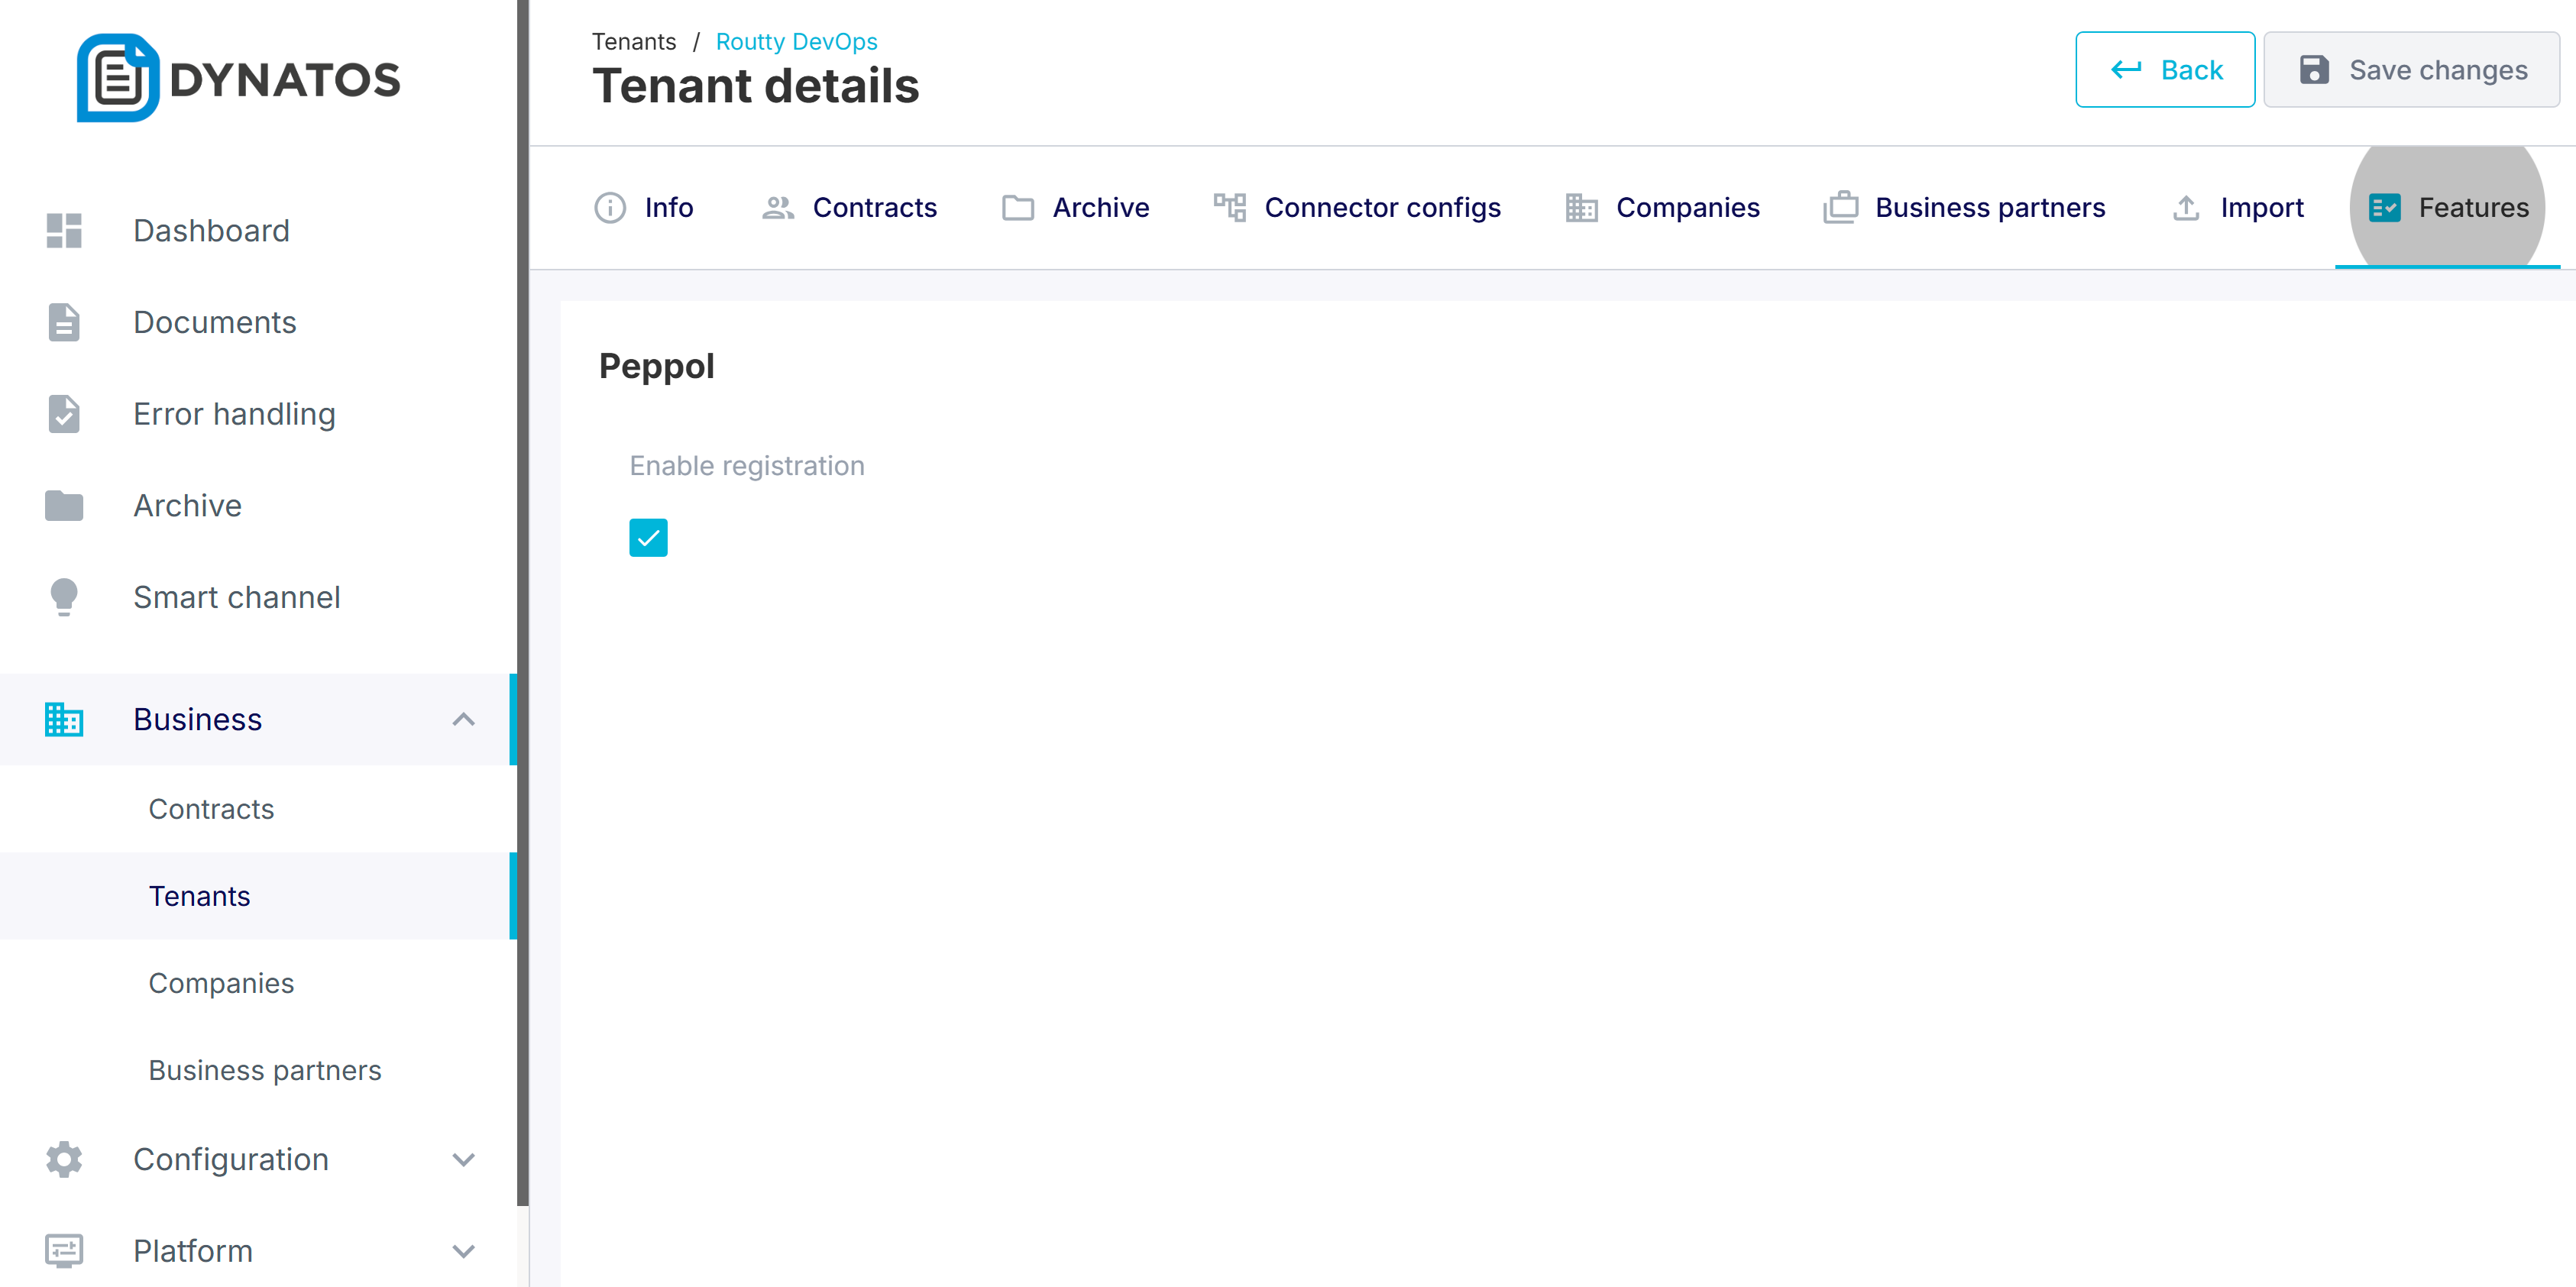Open the Routty DevOps breadcrumb link
This screenshot has width=2576, height=1287.
(x=796, y=41)
